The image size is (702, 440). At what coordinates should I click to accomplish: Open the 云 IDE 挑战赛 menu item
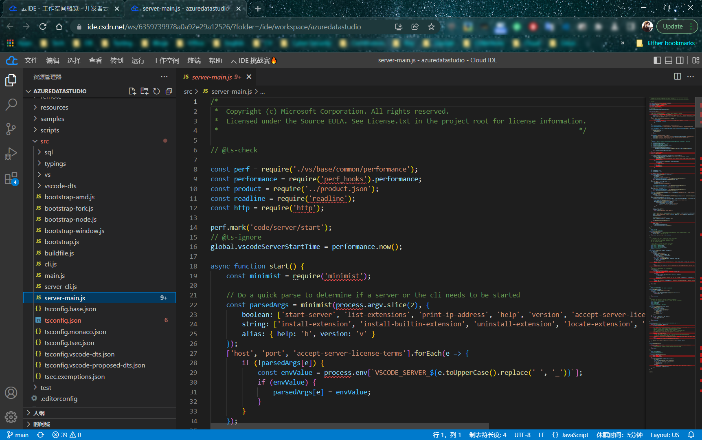coord(253,60)
